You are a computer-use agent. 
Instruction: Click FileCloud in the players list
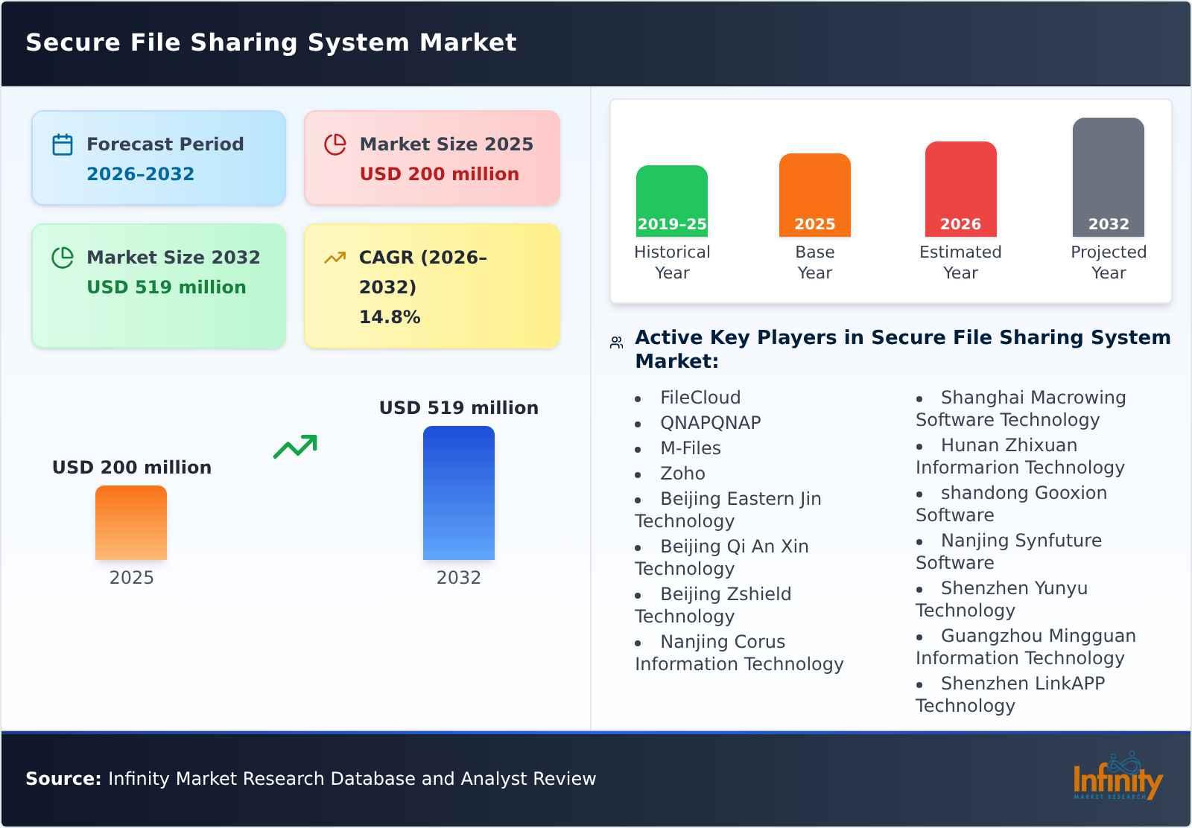point(700,398)
